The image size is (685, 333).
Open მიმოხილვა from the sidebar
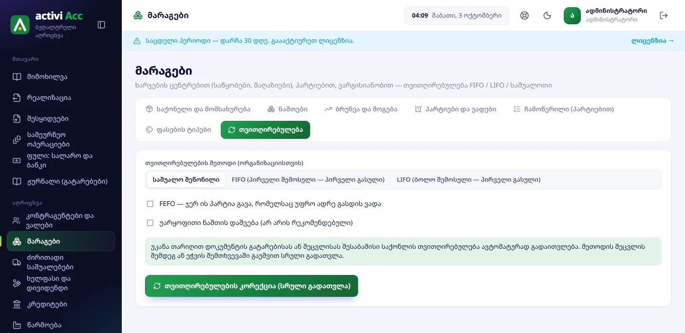(x=61, y=77)
